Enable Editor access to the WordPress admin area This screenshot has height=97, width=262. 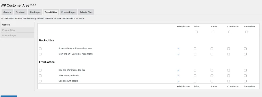[195, 49]
